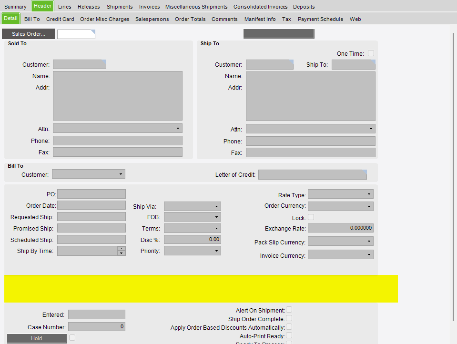The image size is (457, 344).
Task: Switch to Manifest Info sub-tab
Action: click(x=260, y=19)
